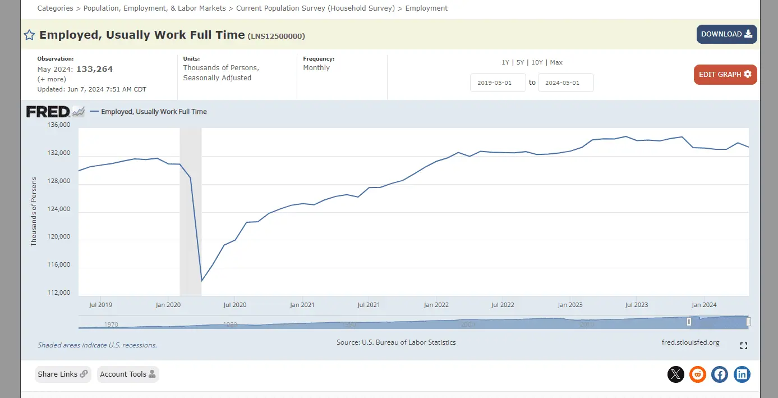Open the Account Tools dropdown
This screenshot has height=398, width=778.
[x=128, y=374]
